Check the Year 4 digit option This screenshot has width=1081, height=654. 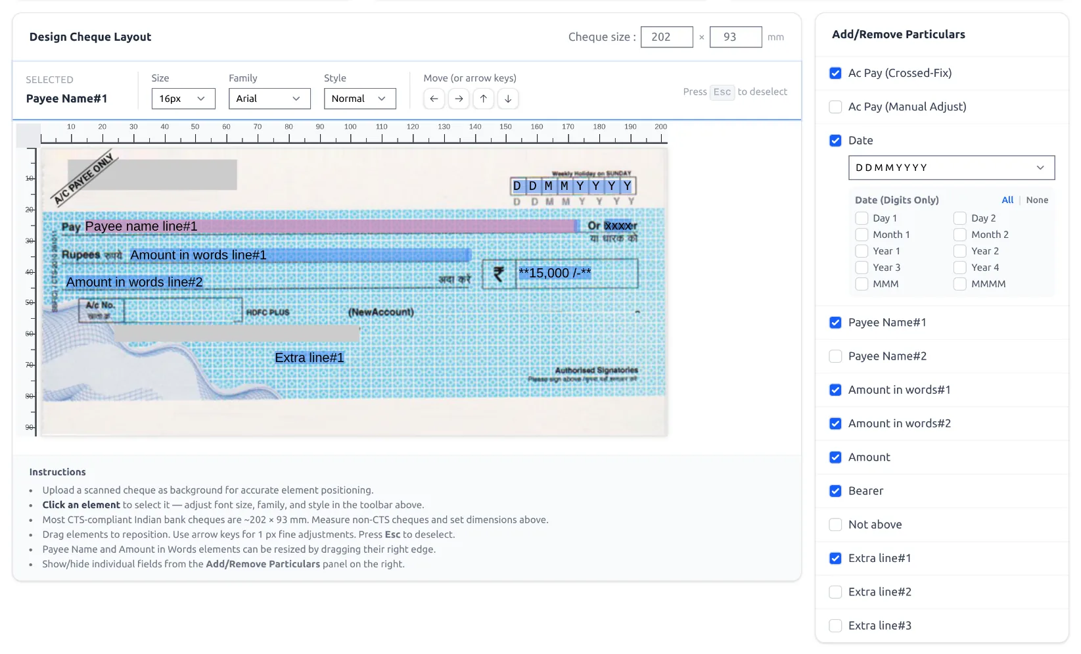pyautogui.click(x=960, y=268)
